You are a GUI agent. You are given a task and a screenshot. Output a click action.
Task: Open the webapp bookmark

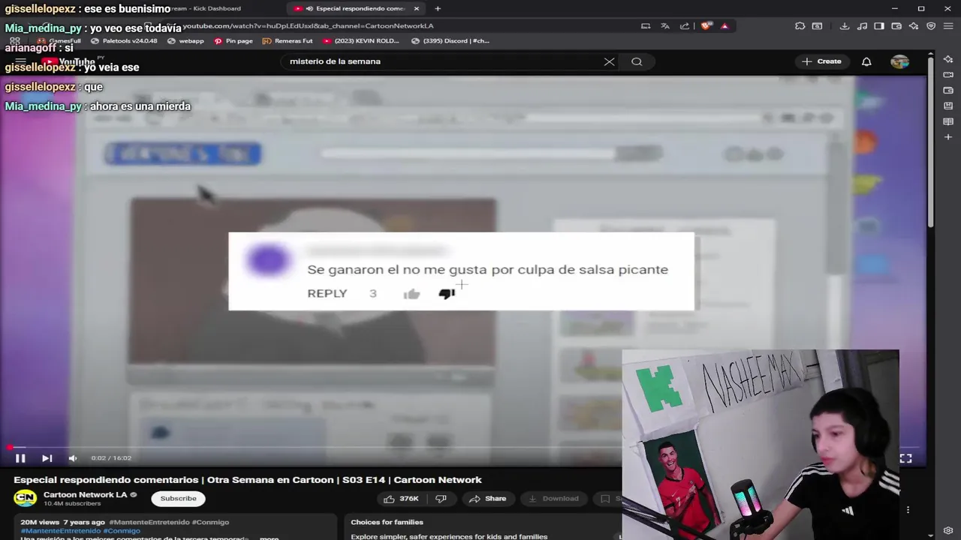coord(186,41)
